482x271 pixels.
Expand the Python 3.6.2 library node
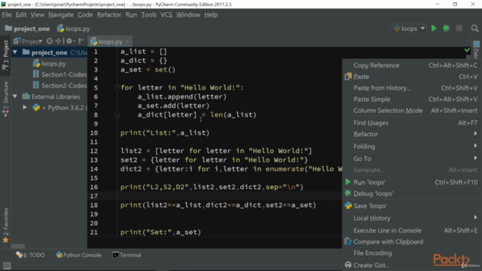click(x=25, y=108)
